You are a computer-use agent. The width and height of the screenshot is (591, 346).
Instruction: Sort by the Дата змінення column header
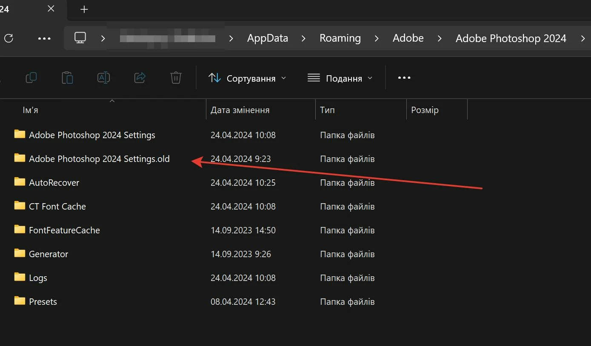pos(261,110)
